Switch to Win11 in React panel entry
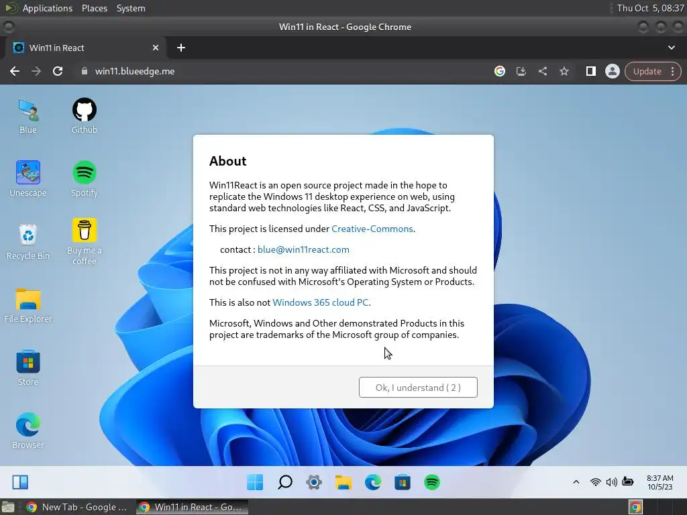Viewport: 687px width, 515px height. coord(192,507)
